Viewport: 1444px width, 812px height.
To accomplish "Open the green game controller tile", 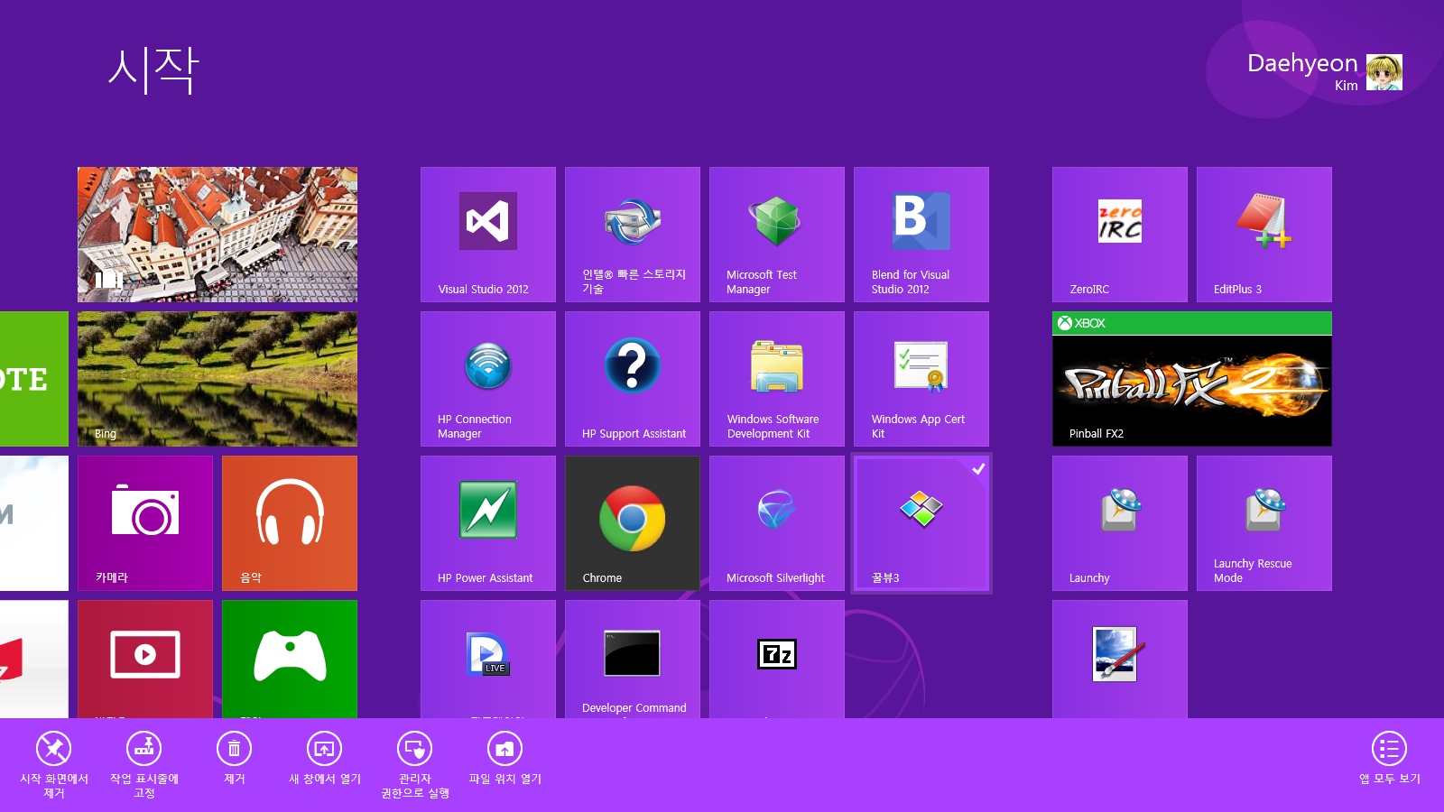I will click(x=290, y=660).
